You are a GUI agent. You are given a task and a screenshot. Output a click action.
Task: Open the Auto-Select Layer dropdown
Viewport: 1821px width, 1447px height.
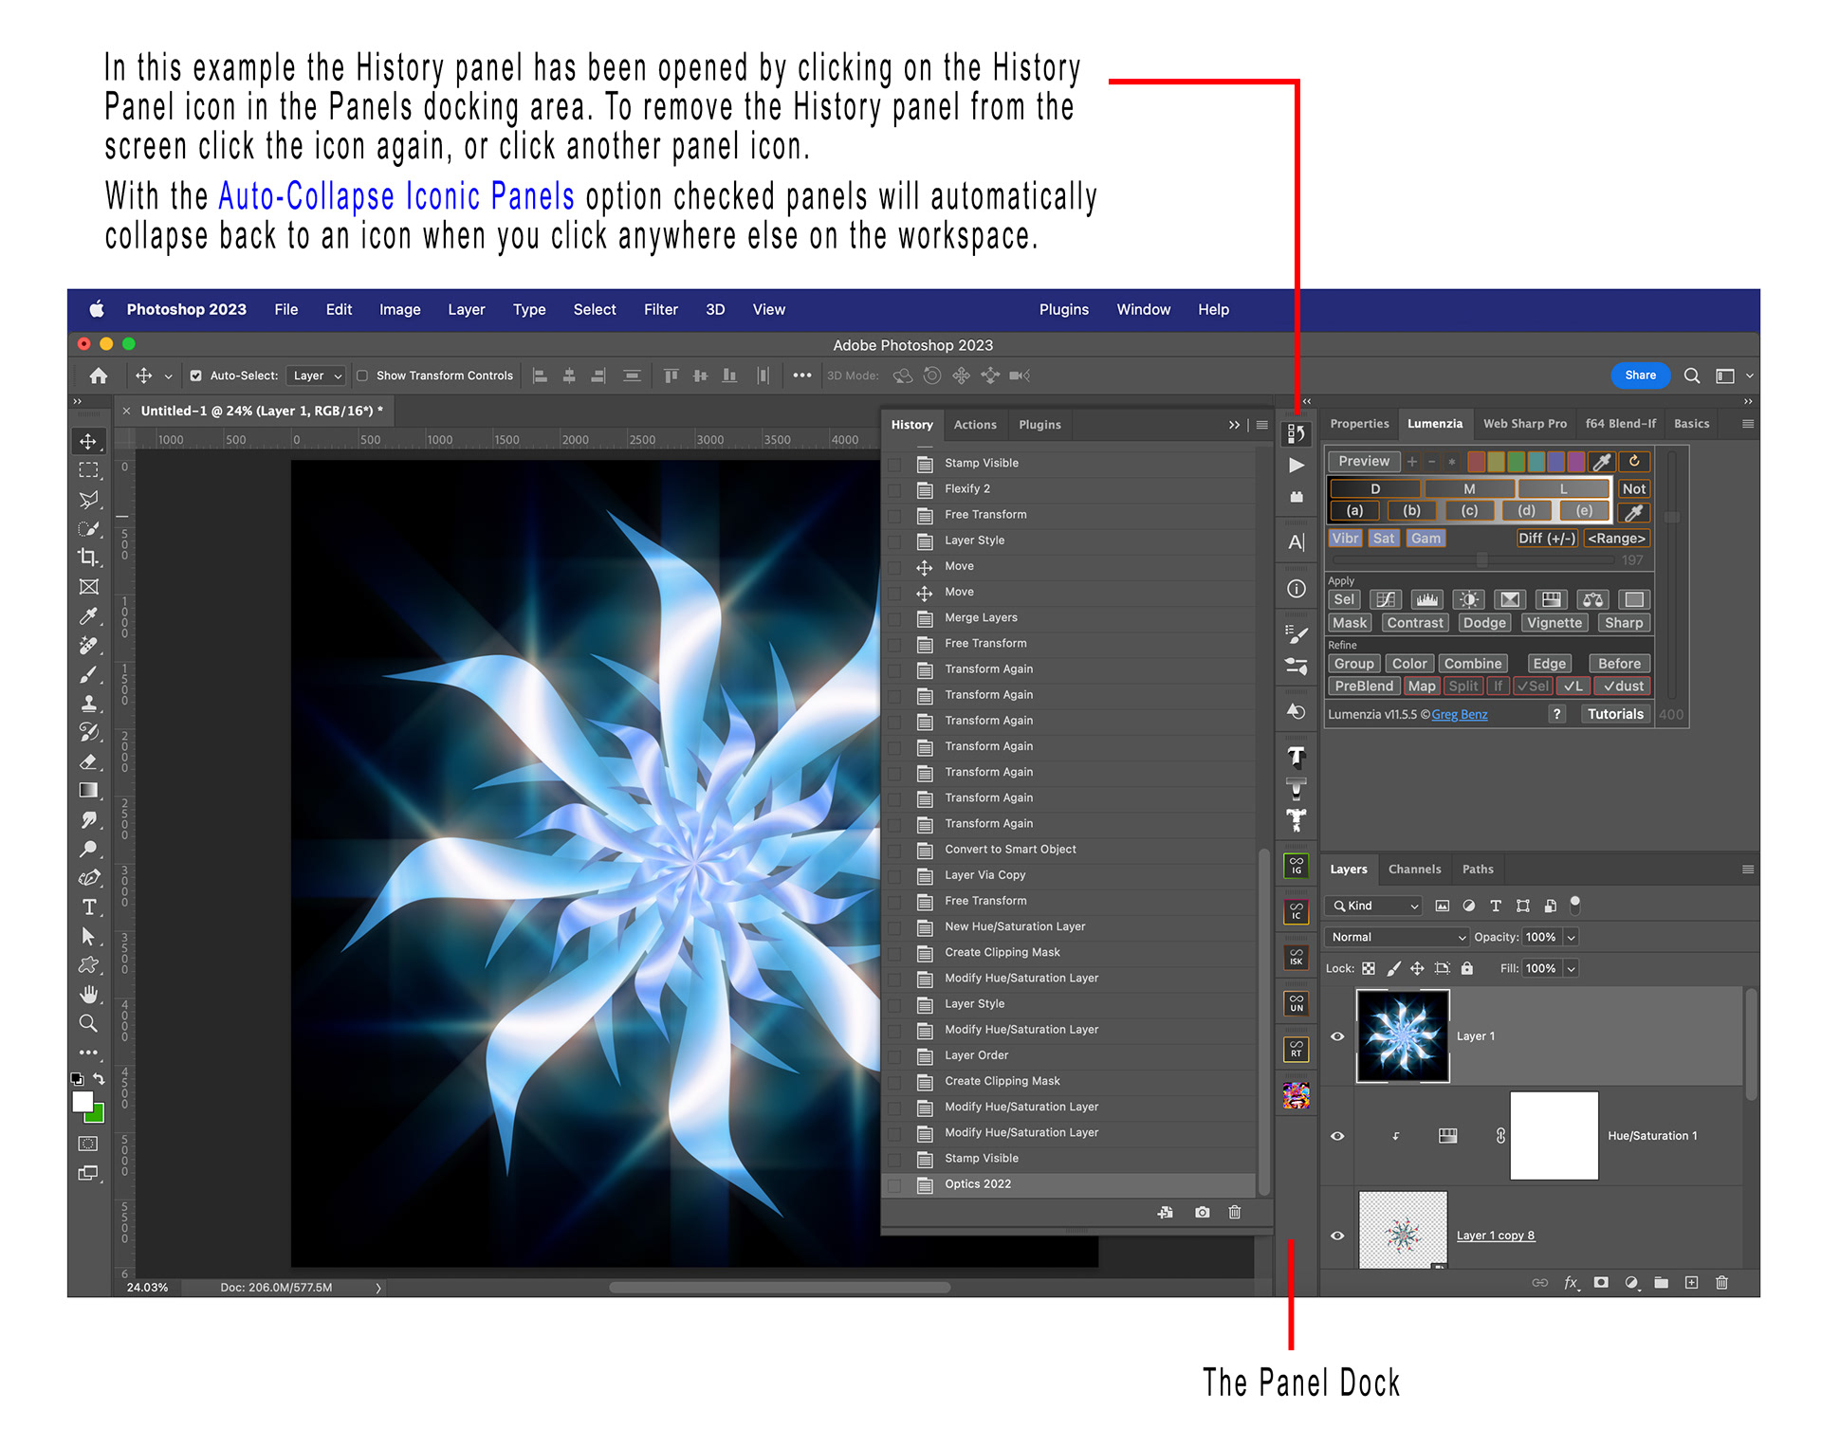[317, 375]
